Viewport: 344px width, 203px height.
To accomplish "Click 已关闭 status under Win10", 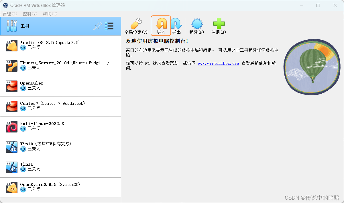I will (x=34, y=149).
